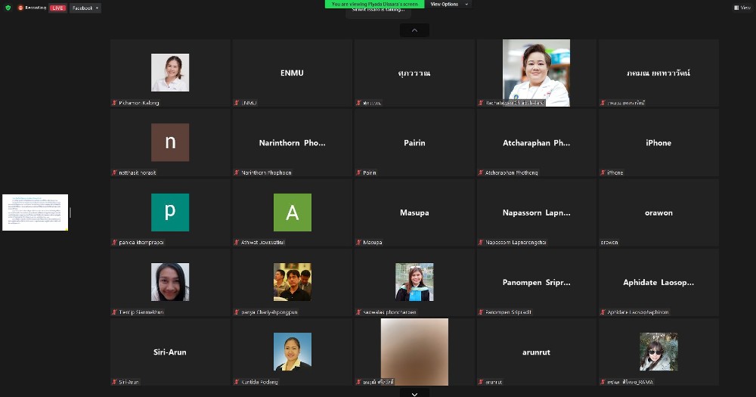Viewport: 756px width, 397px height.
Task: Select the shared screen thumbnail on the left
Action: click(x=36, y=212)
